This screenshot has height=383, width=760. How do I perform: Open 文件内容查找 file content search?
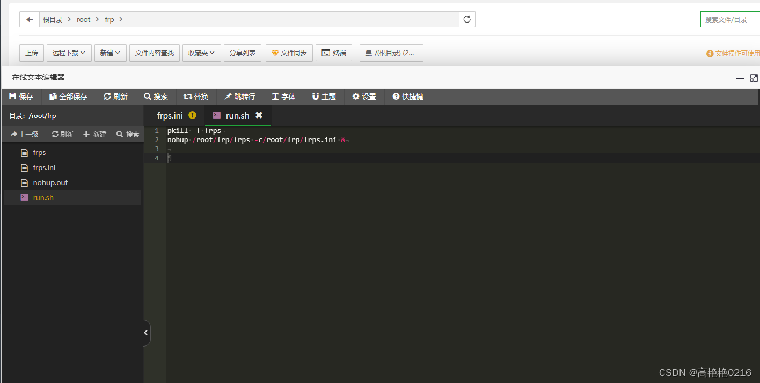coord(155,53)
